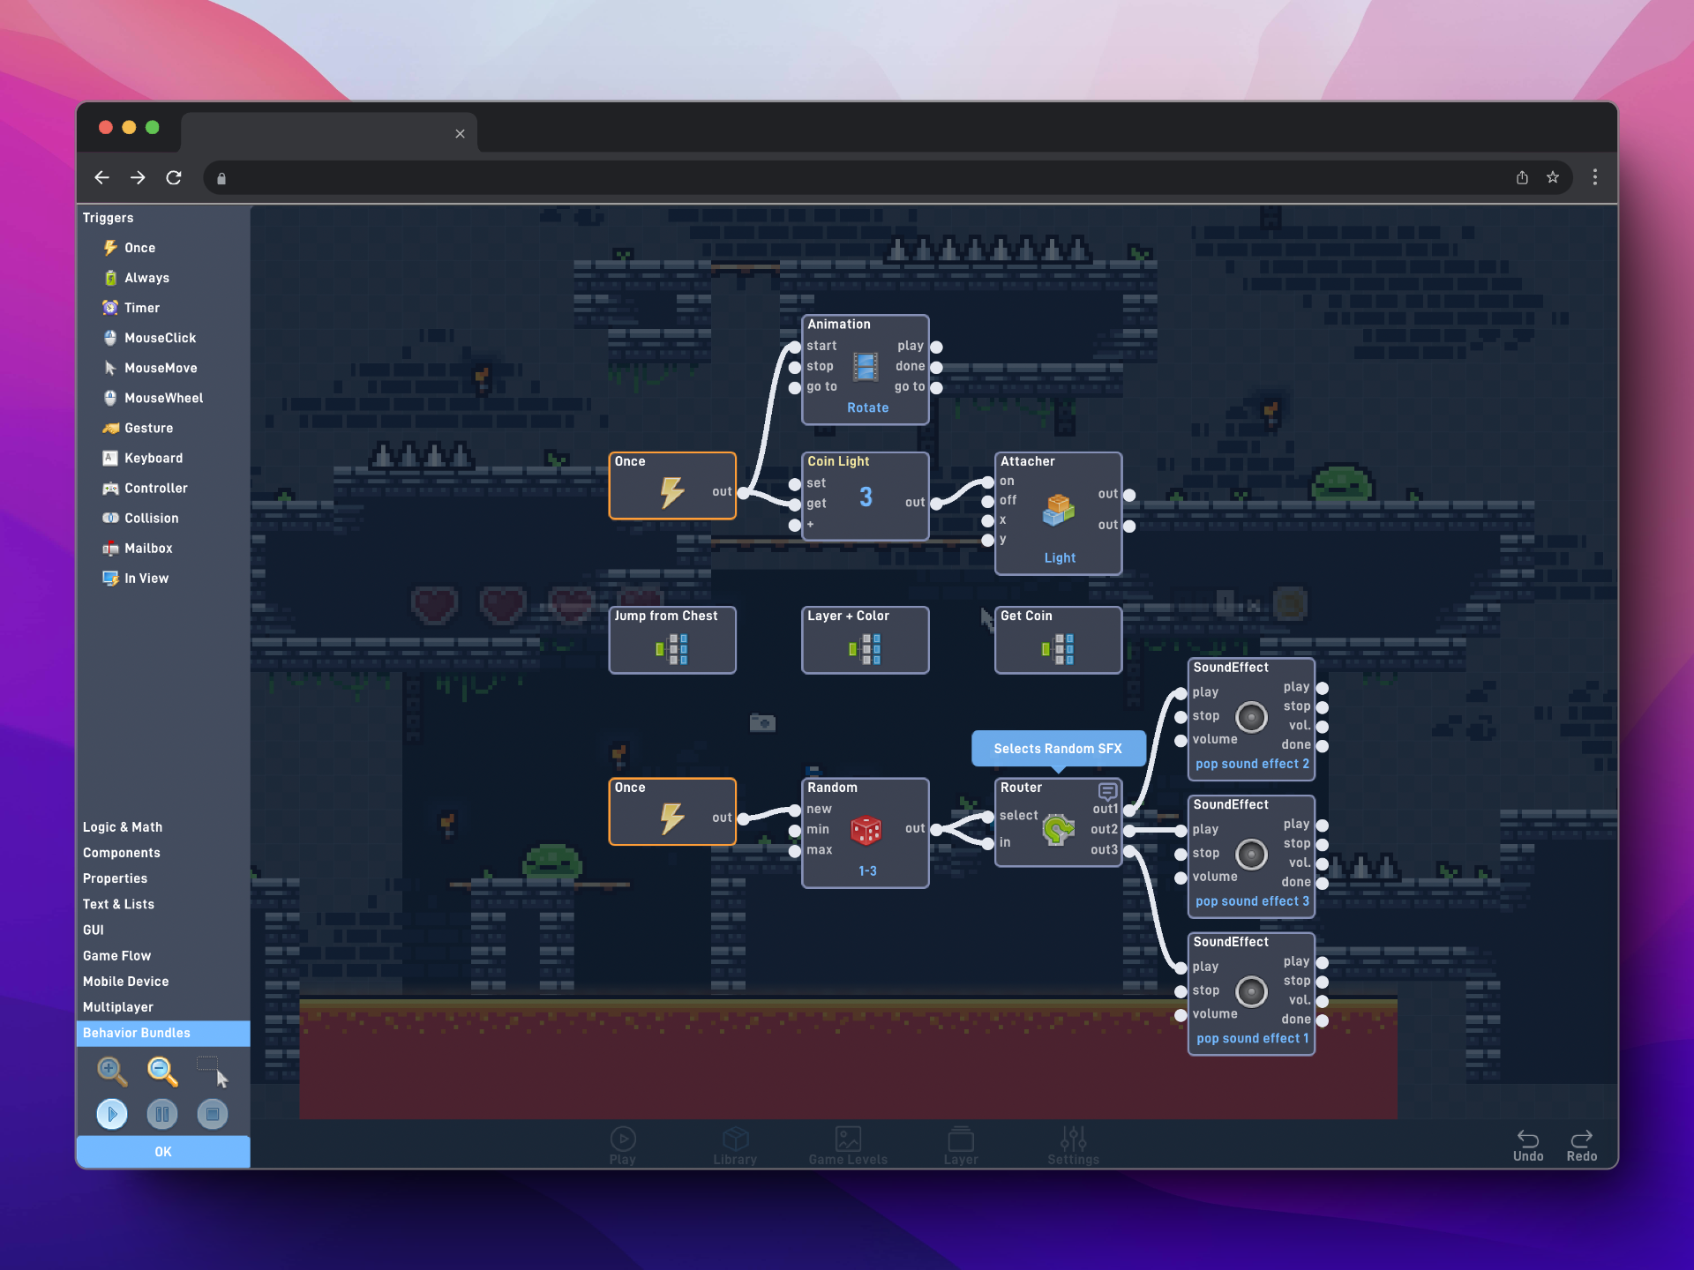
Task: Expand the GUI category
Action: coord(94,930)
